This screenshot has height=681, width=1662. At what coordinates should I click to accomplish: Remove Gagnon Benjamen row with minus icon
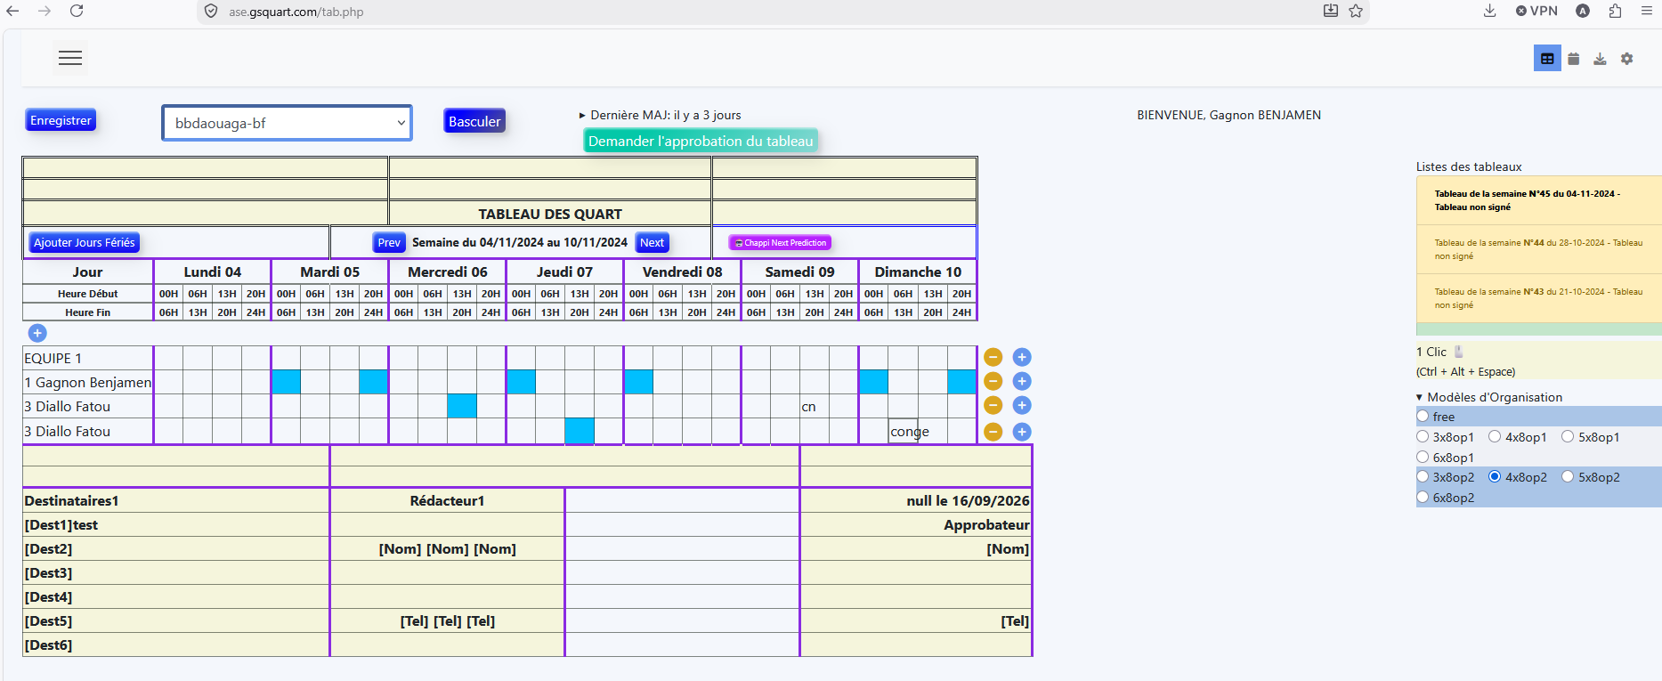(x=993, y=381)
